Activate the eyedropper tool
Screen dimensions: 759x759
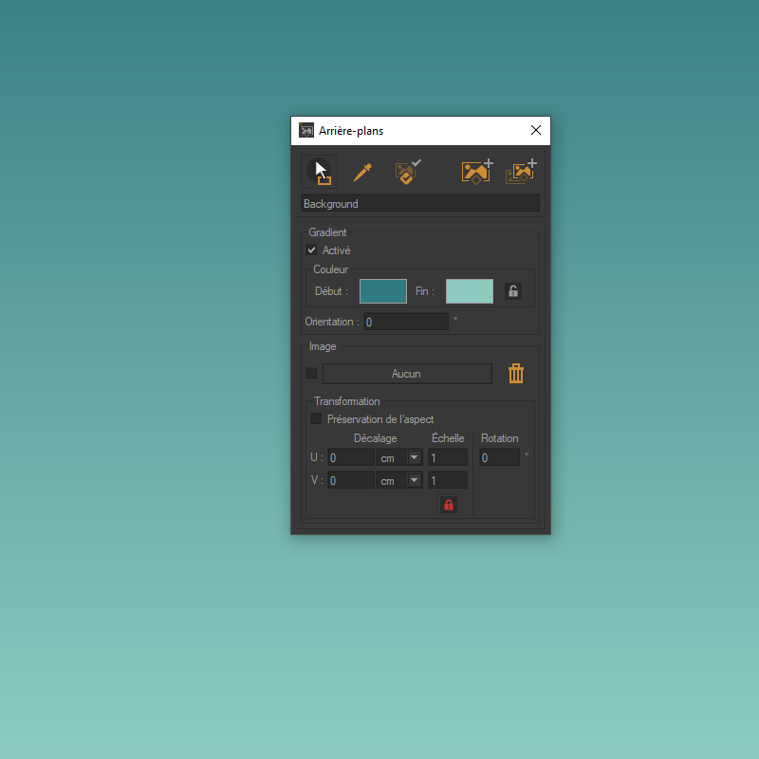point(361,172)
